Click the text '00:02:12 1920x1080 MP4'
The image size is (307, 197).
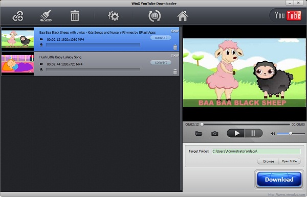point(65,40)
